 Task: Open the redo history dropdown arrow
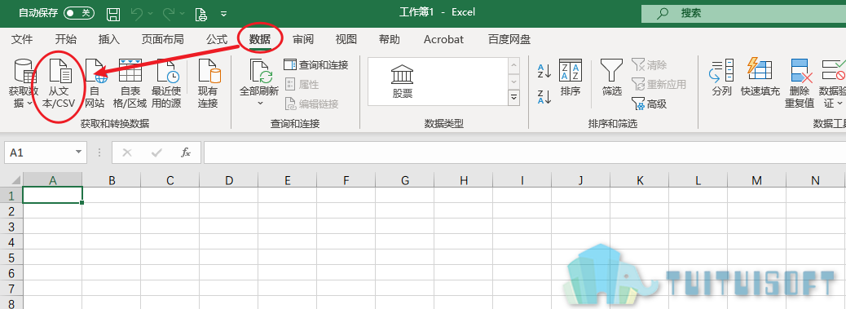(x=183, y=14)
